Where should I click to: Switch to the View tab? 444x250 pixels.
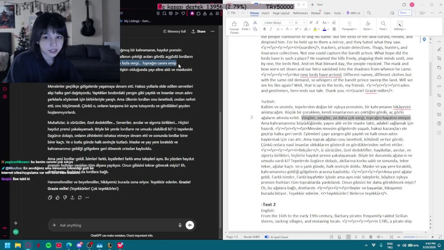[x=327, y=13]
